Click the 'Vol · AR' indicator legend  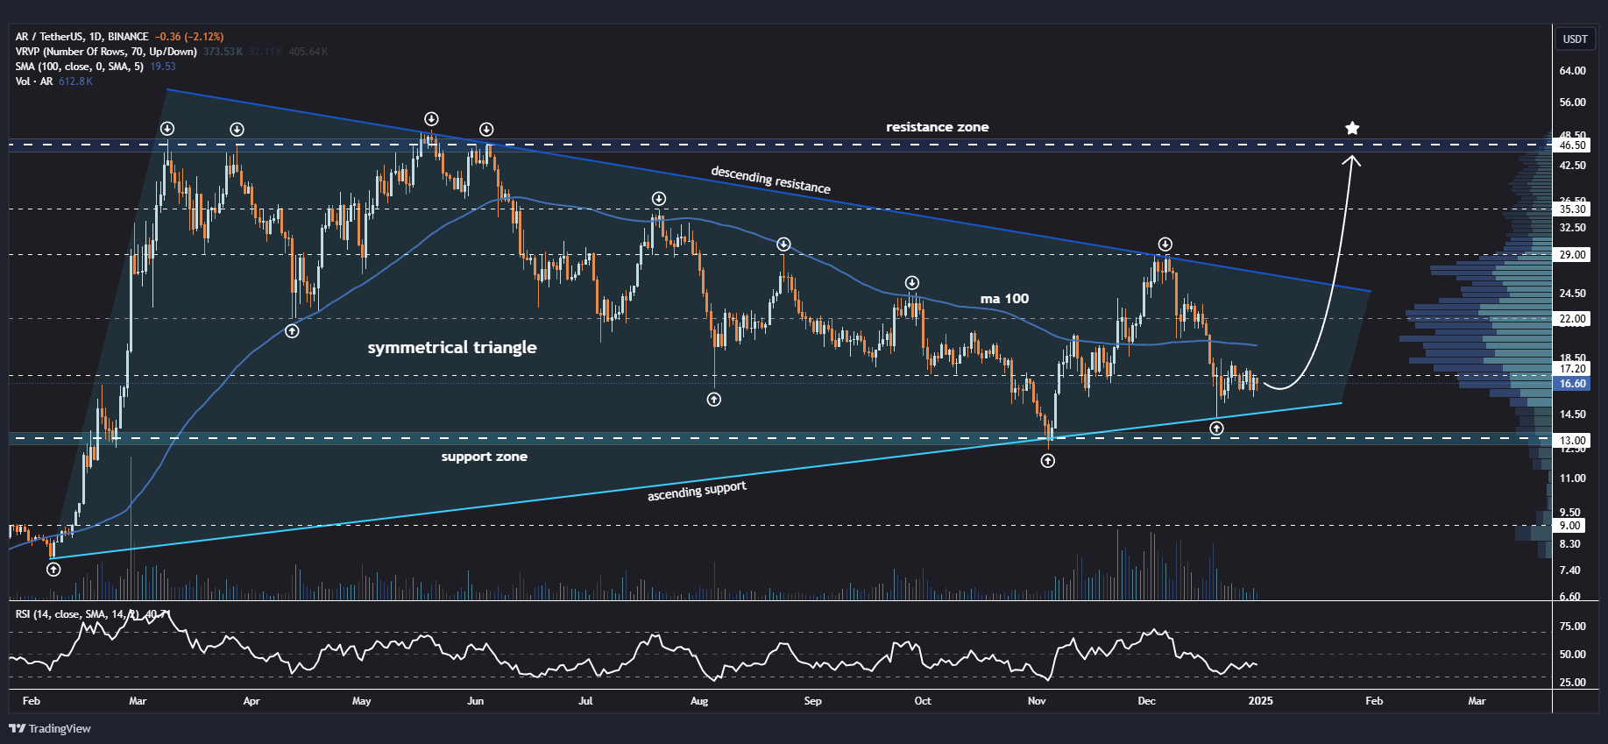pyautogui.click(x=34, y=81)
